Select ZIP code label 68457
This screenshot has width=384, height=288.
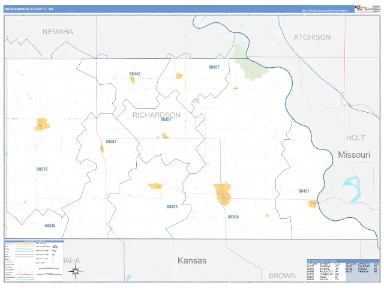(x=166, y=120)
